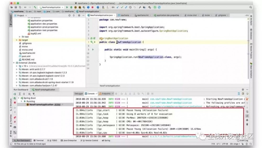Open the Terminal tool window
This screenshot has width=262, height=148.
tap(39, 140)
